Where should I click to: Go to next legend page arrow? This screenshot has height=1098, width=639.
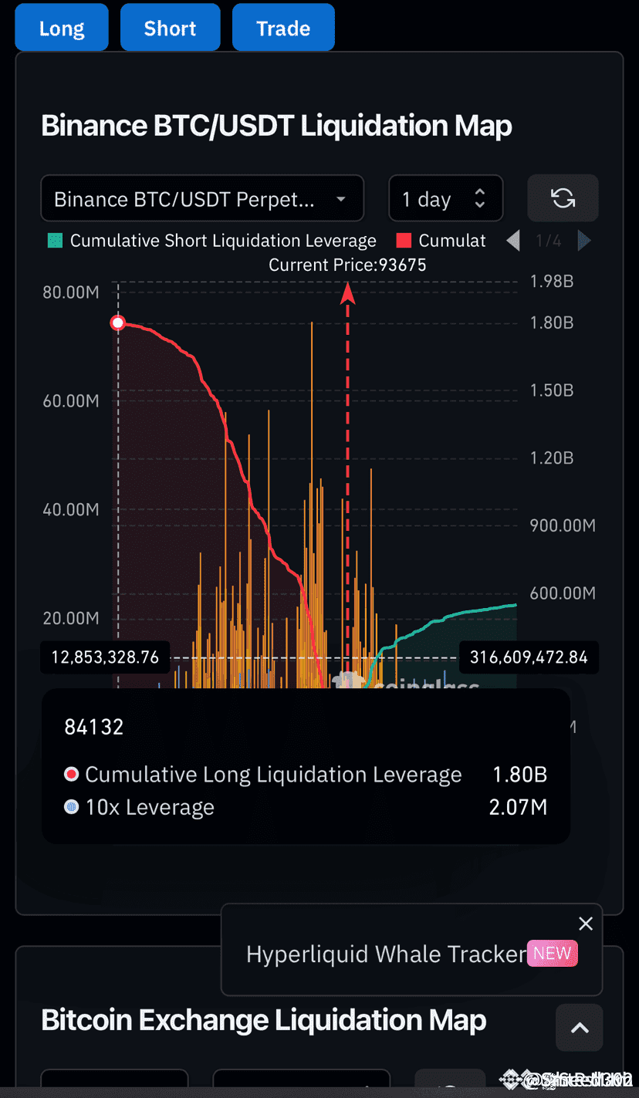point(584,241)
